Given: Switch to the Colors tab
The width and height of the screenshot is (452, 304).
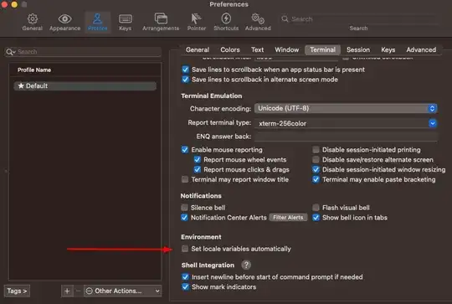Looking at the screenshot, I should (229, 49).
